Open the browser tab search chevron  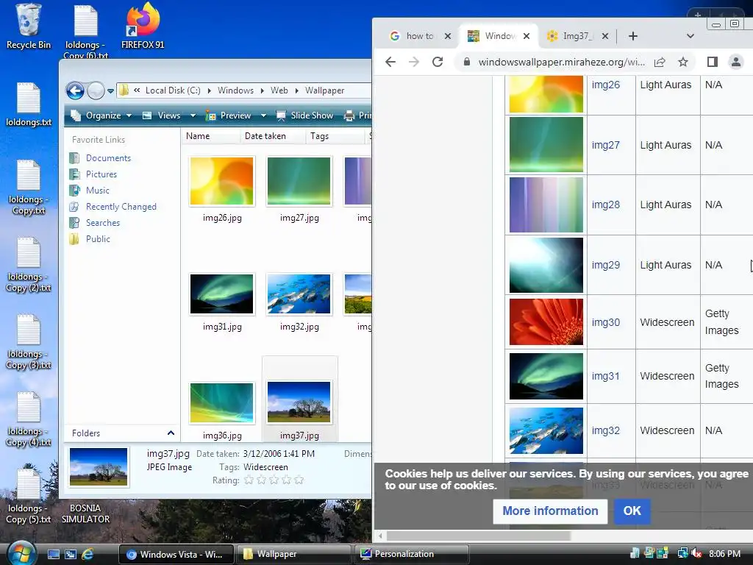coord(690,36)
